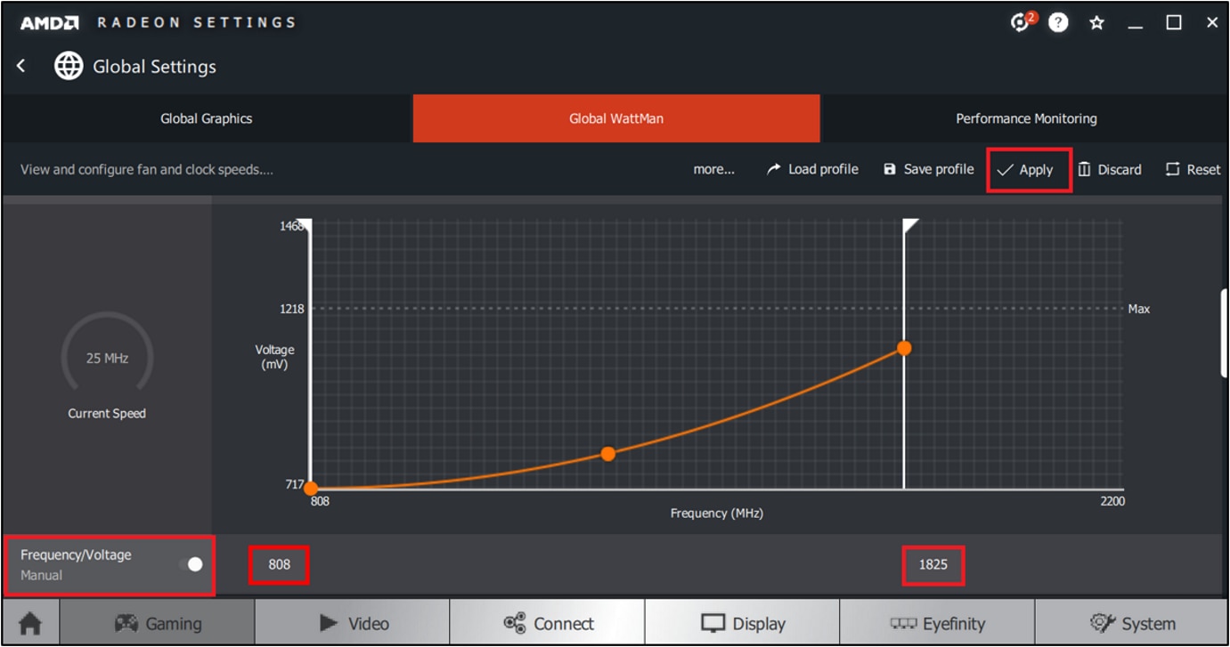
Task: Go back with the left arrow icon
Action: tap(21, 66)
